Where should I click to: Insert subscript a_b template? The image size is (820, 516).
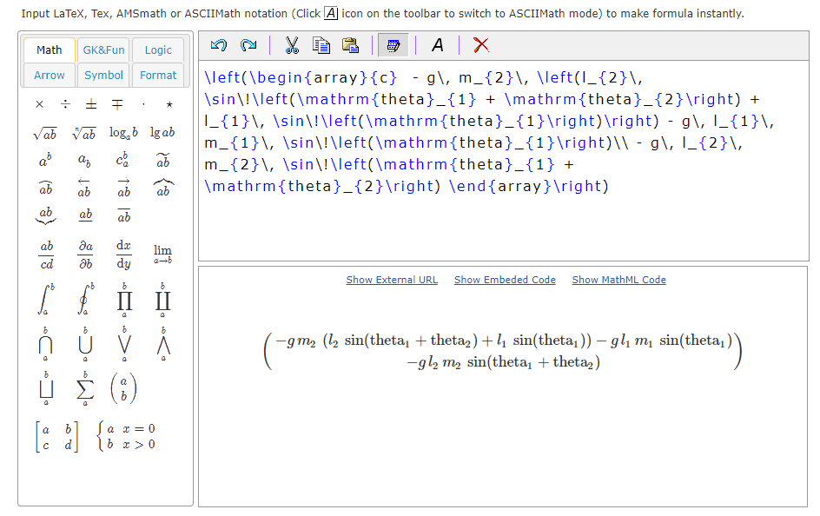[x=84, y=161]
